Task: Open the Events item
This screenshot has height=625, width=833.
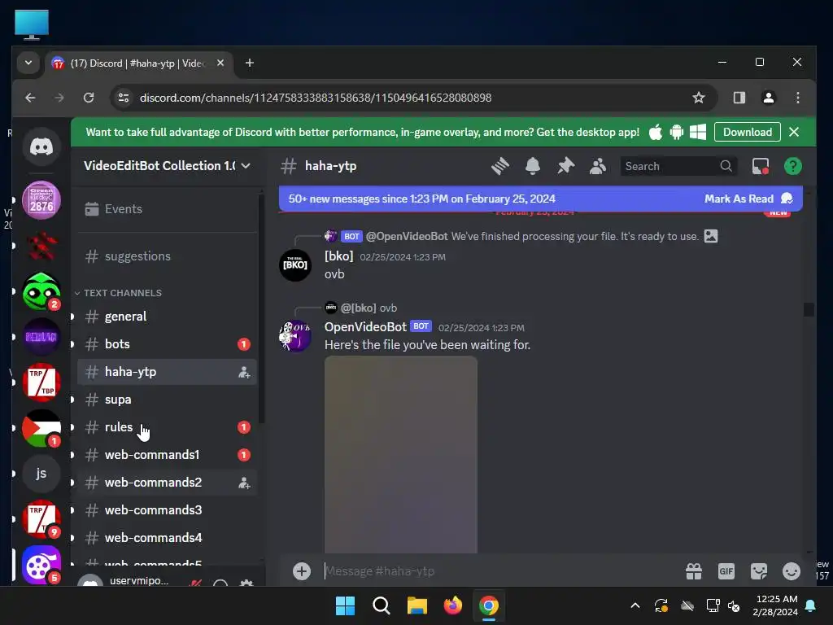Action: 167,209
